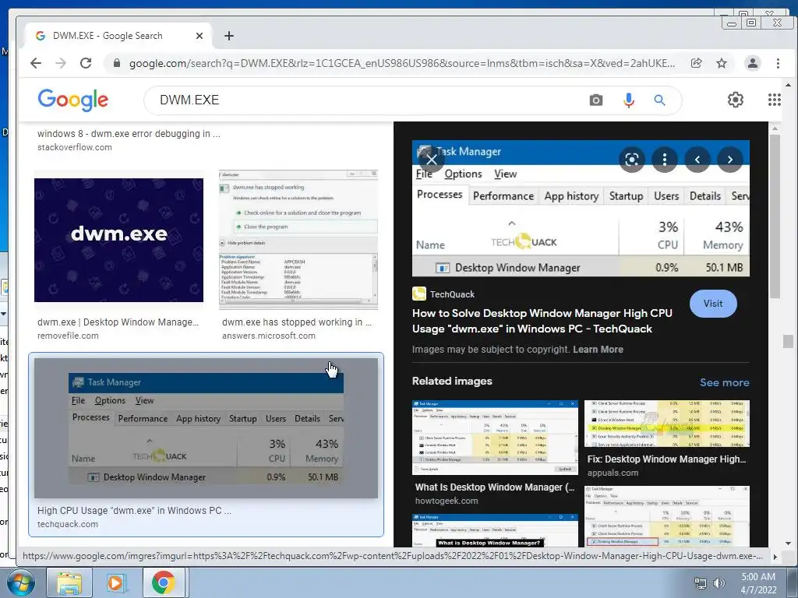The image size is (798, 598).
Task: Open the dwm.exe has stopped working thumbnail
Action: [x=298, y=239]
